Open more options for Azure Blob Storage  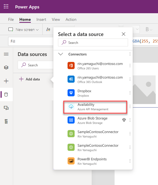point(130,120)
